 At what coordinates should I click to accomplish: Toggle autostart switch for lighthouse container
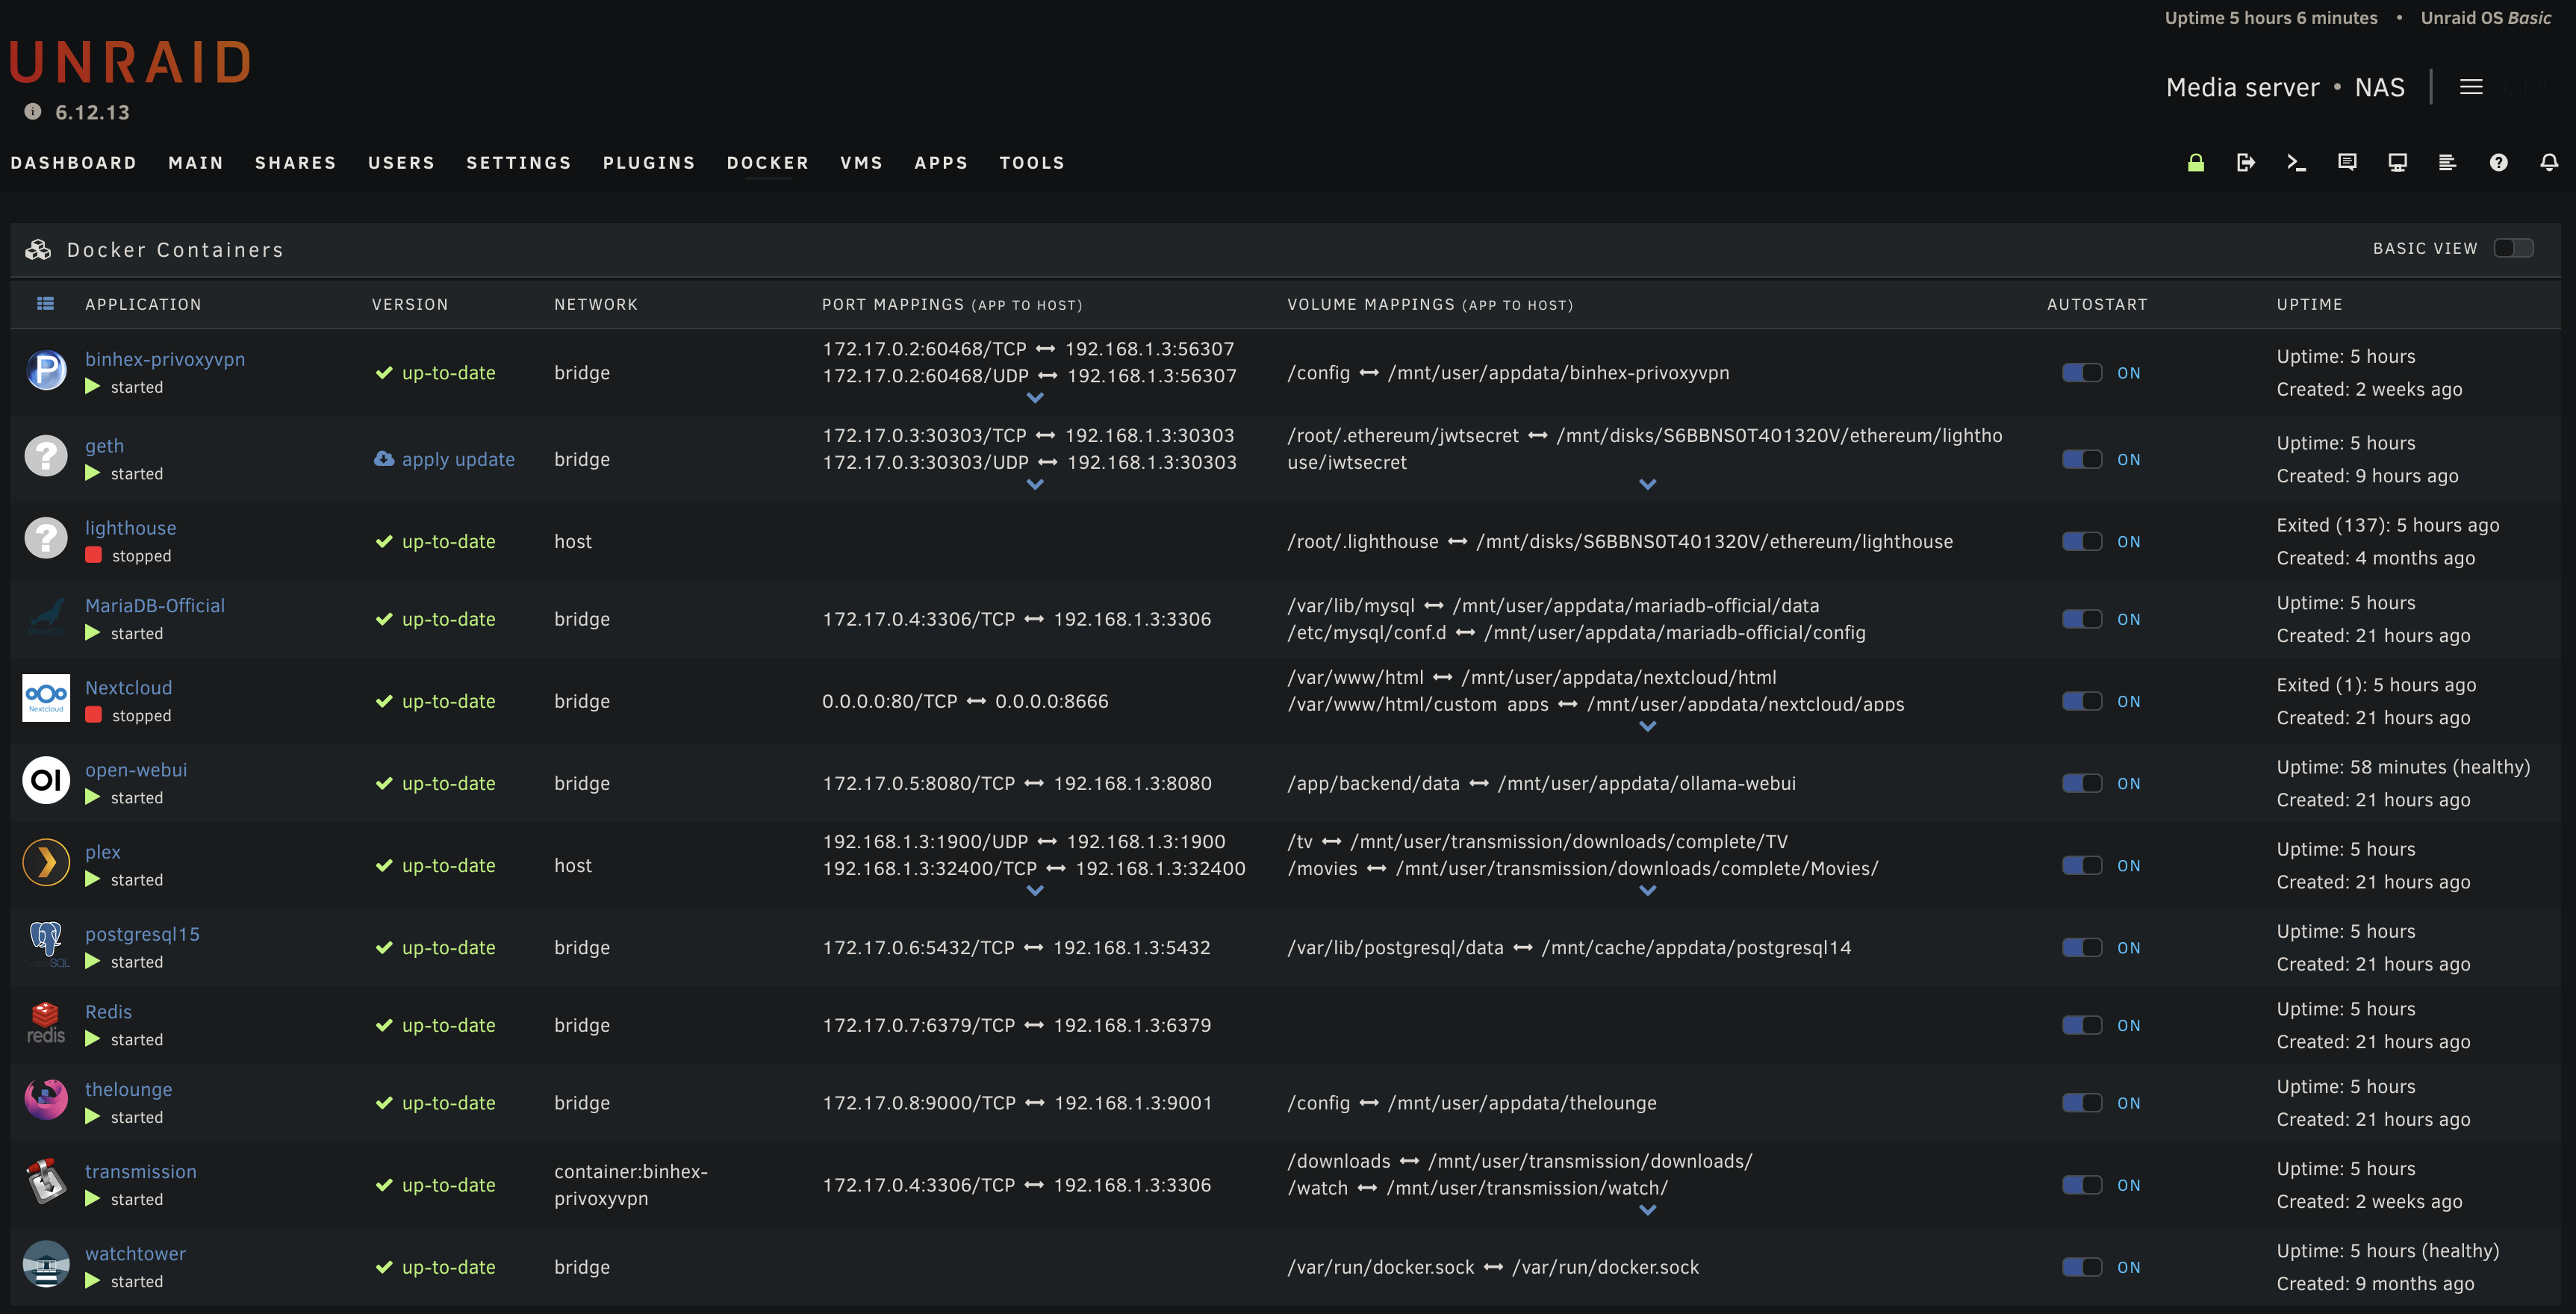point(2082,540)
